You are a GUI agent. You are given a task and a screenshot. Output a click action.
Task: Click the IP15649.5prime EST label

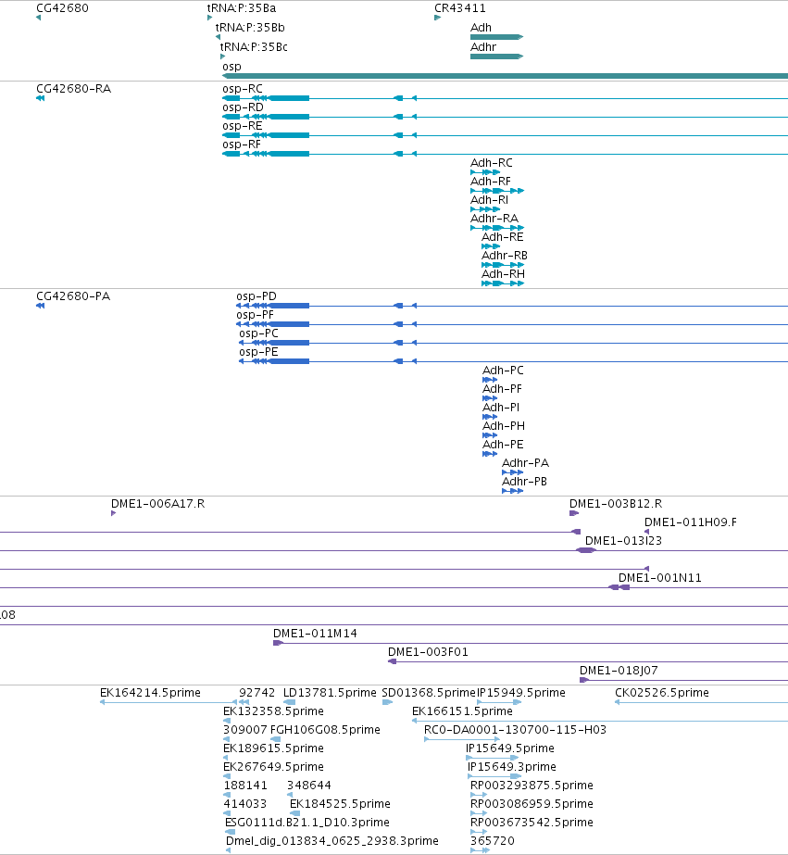(x=510, y=749)
